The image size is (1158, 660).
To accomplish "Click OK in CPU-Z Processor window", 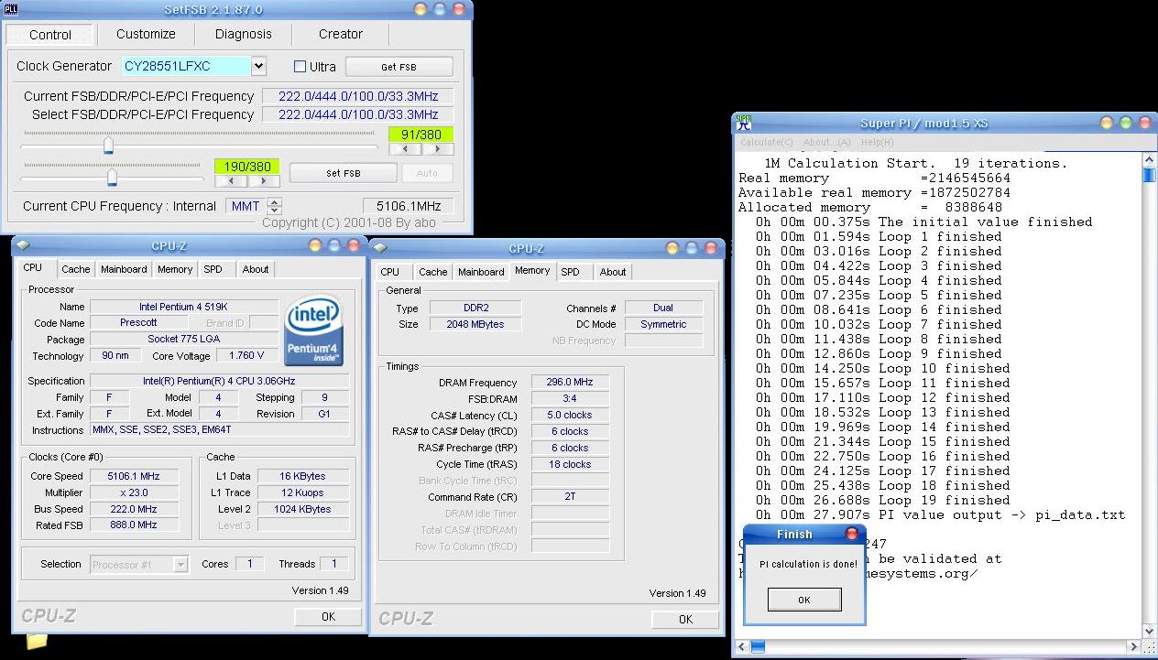I will point(328,617).
